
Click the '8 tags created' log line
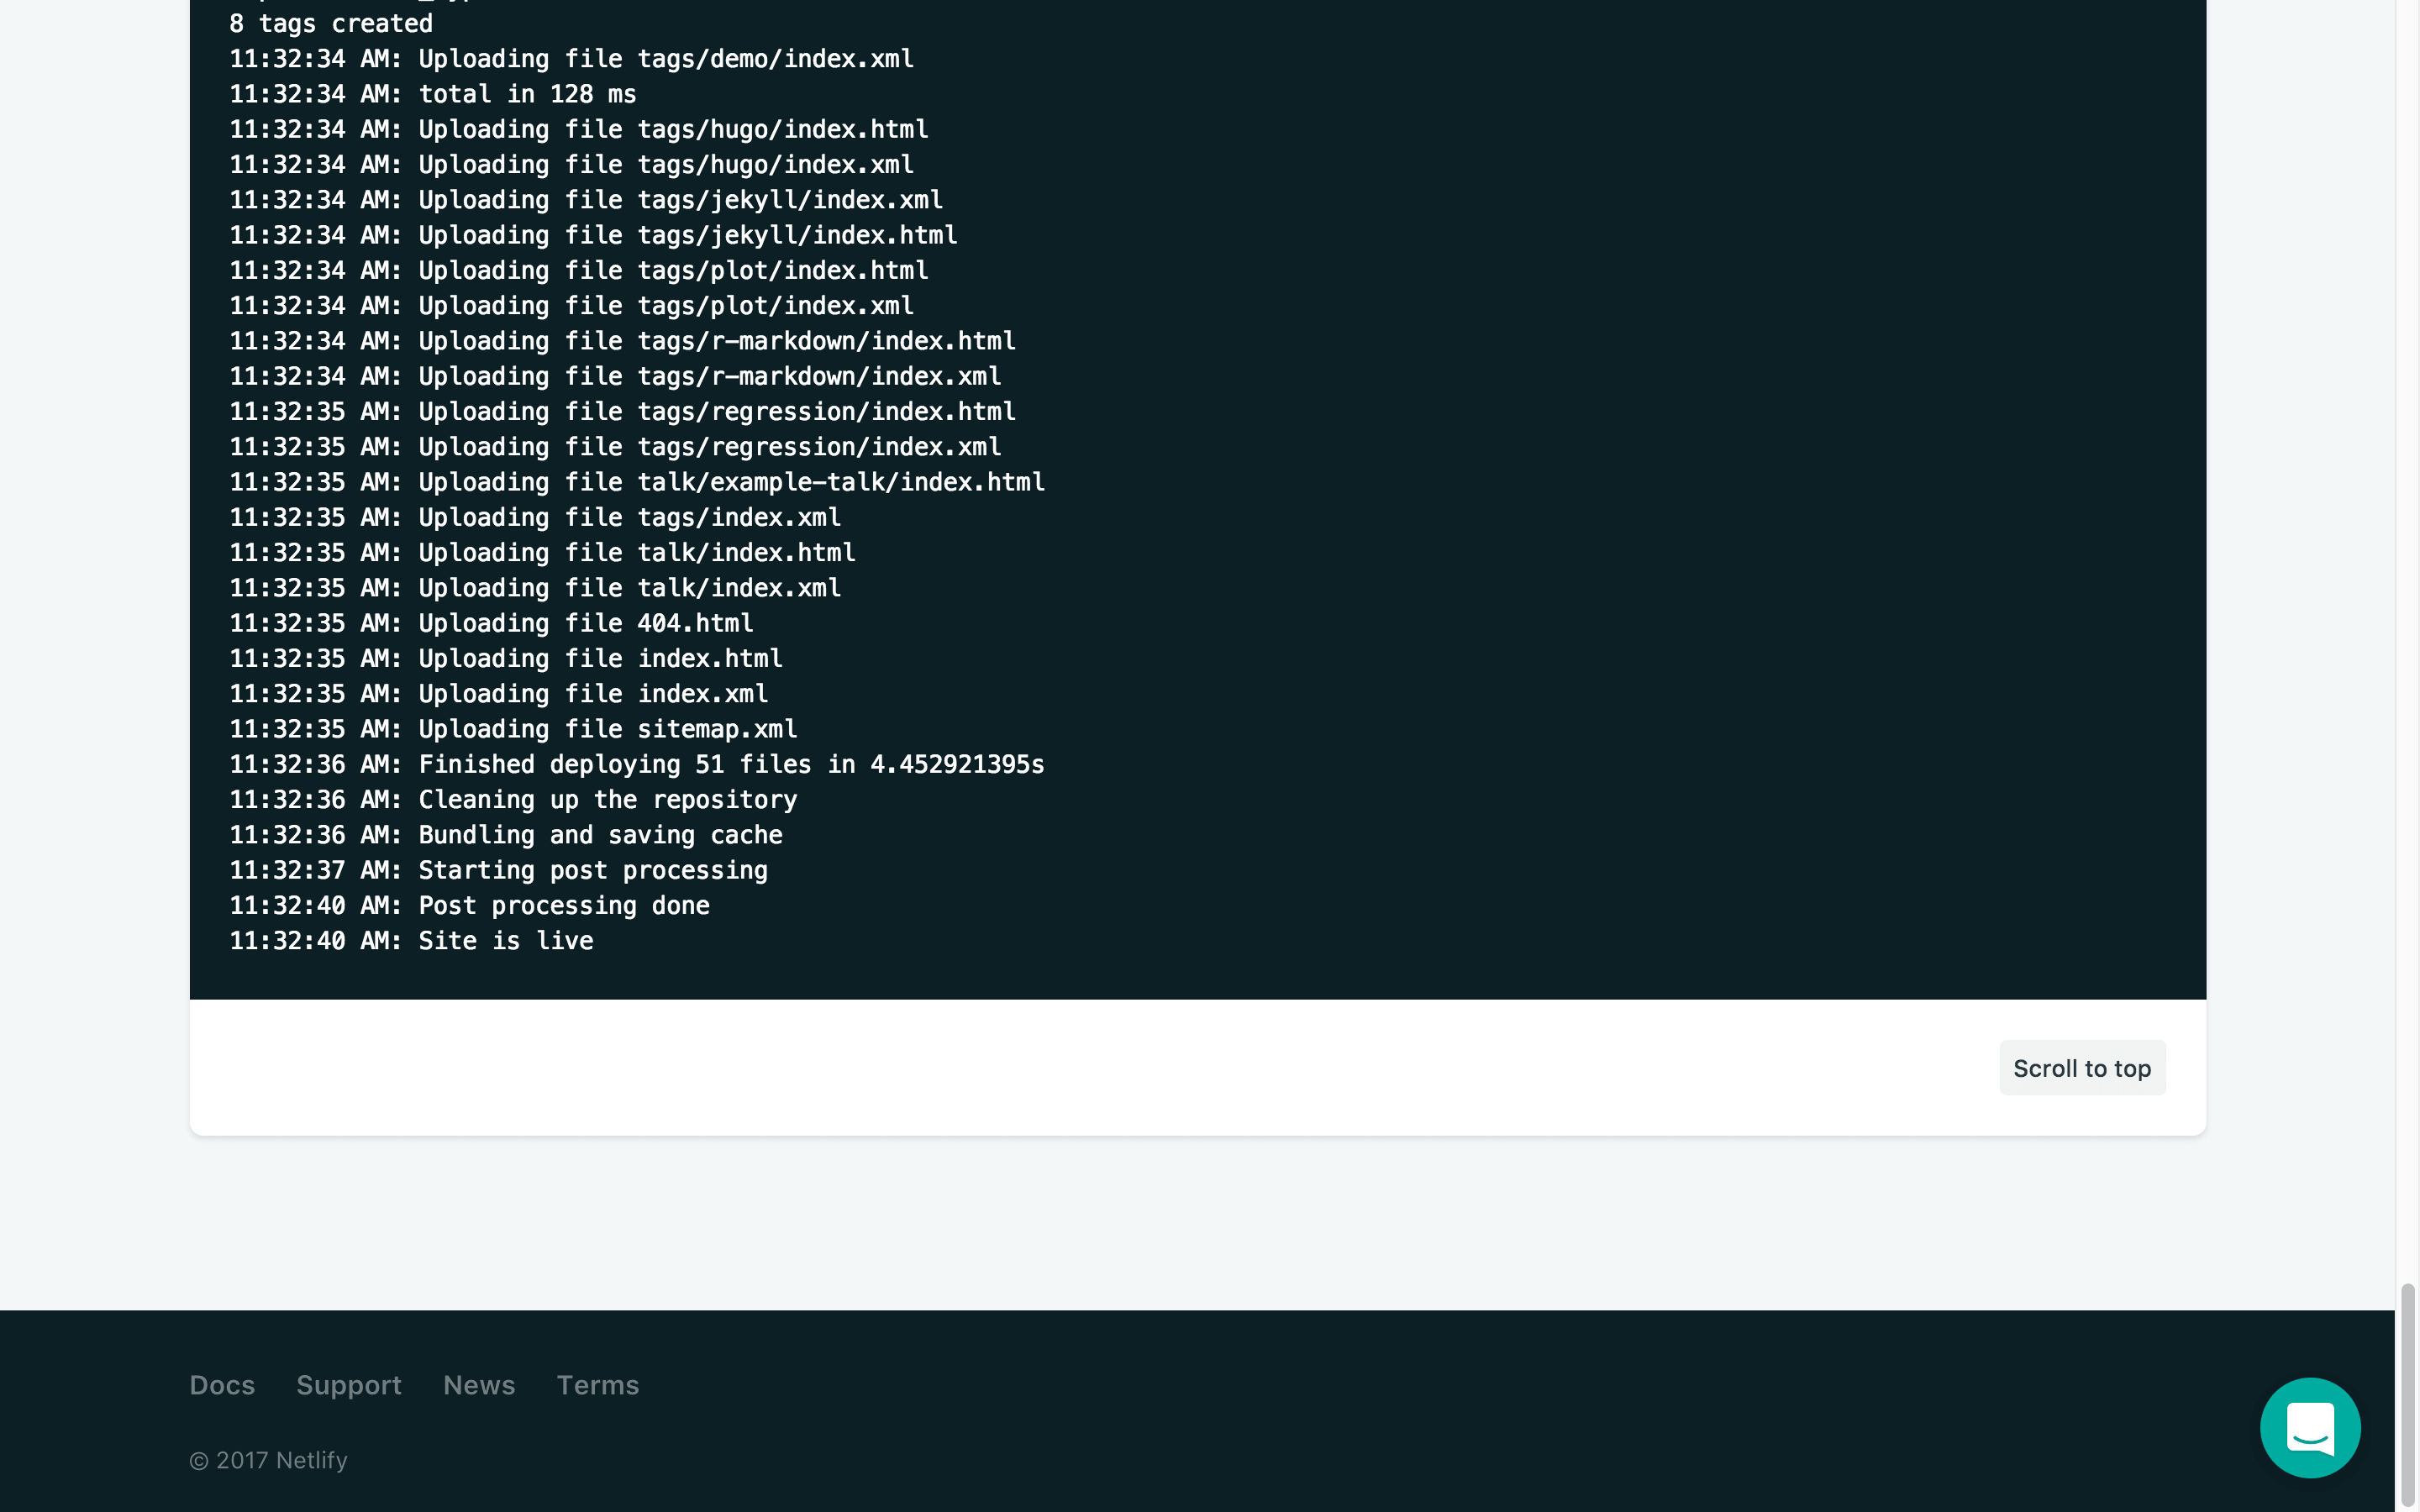point(331,23)
